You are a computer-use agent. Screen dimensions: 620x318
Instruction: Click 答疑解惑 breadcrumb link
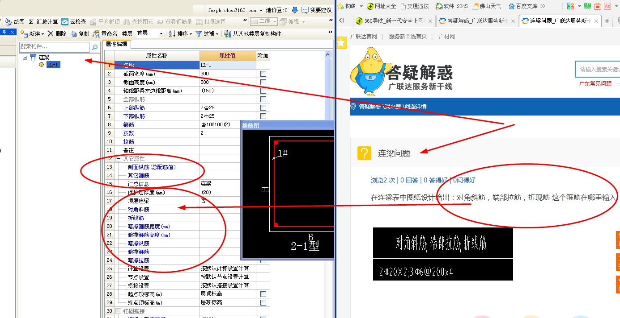point(370,107)
